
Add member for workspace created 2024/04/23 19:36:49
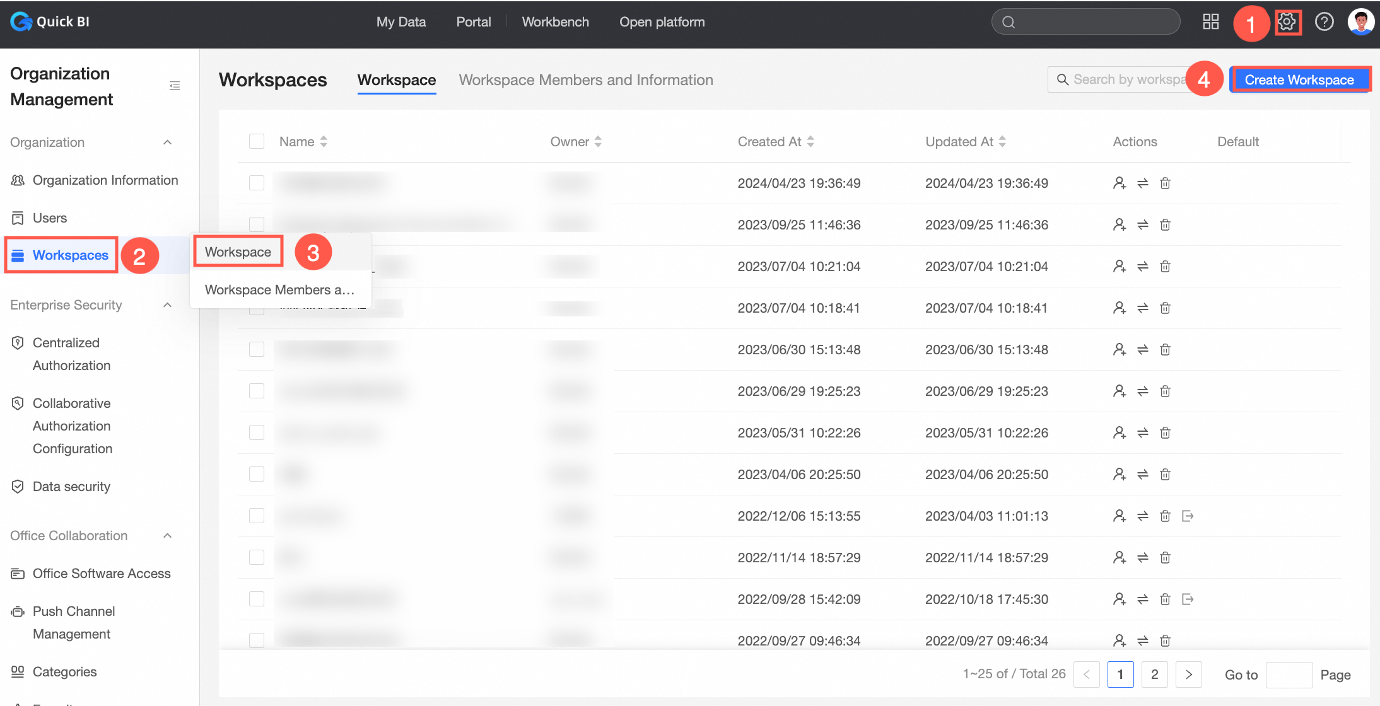(1120, 183)
